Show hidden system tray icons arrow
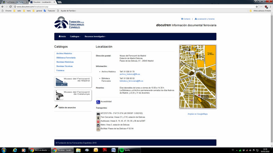Viewport: 273px width, 153px height. coord(236,150)
